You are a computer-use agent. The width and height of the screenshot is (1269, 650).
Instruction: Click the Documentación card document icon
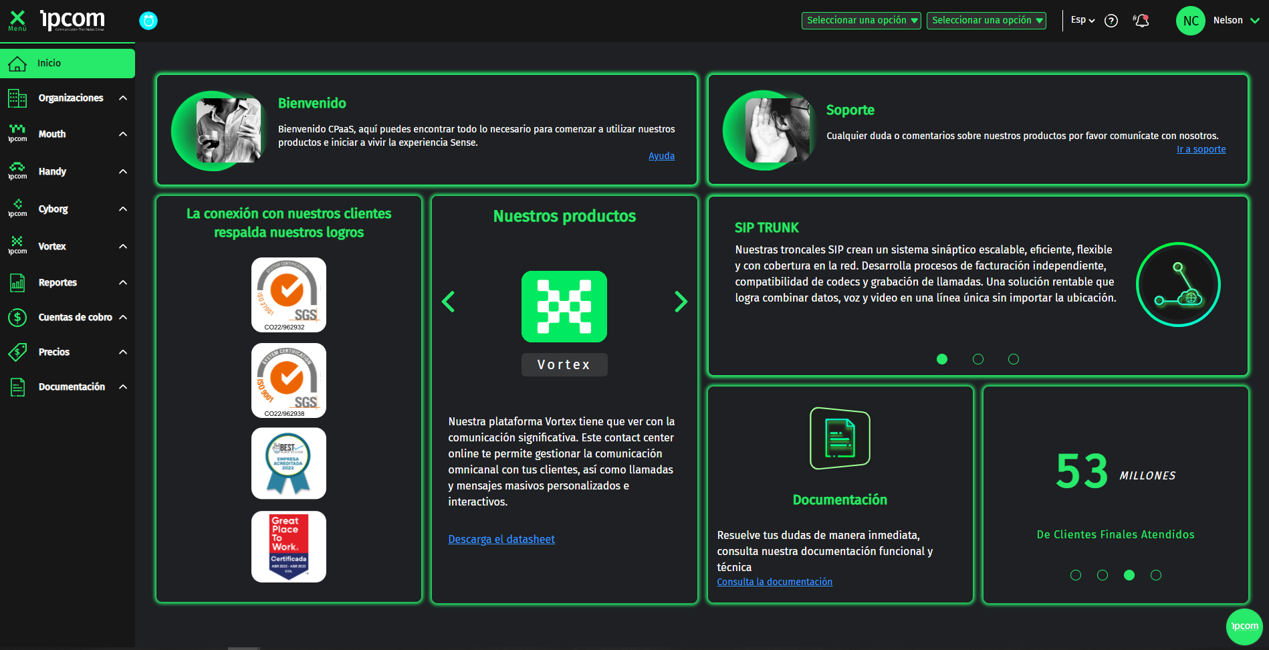840,438
